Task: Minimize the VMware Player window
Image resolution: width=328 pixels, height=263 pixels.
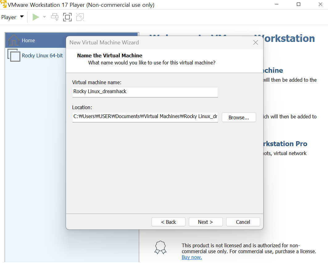Action: click(x=276, y=4)
